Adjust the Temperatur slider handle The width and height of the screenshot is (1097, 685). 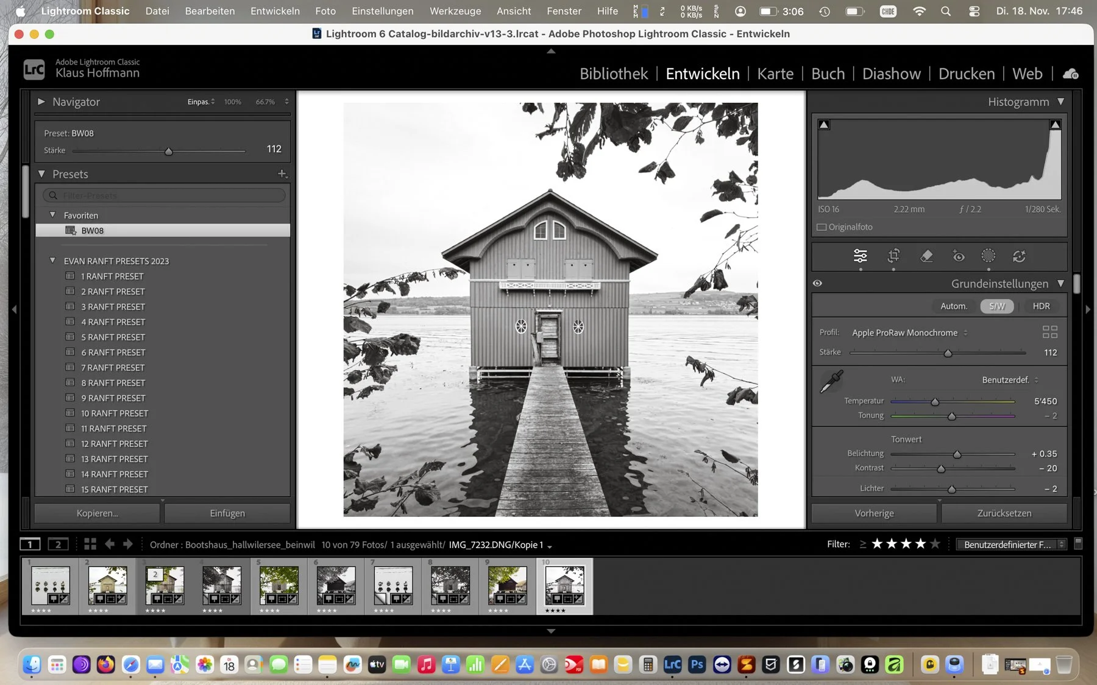coord(935,402)
